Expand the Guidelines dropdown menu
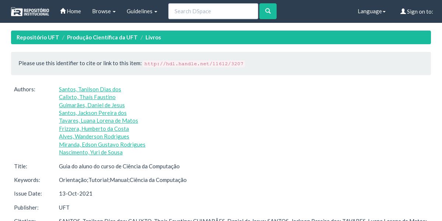Image resolution: width=442 pixels, height=221 pixels. (x=142, y=11)
